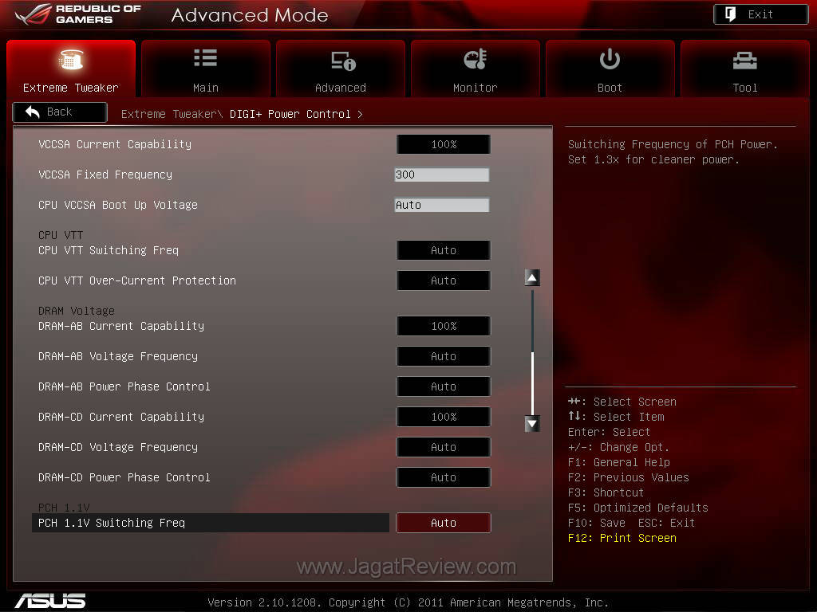Open VCCSA Current Capability dropdown
Image resolution: width=817 pixels, height=612 pixels.
pyautogui.click(x=443, y=144)
